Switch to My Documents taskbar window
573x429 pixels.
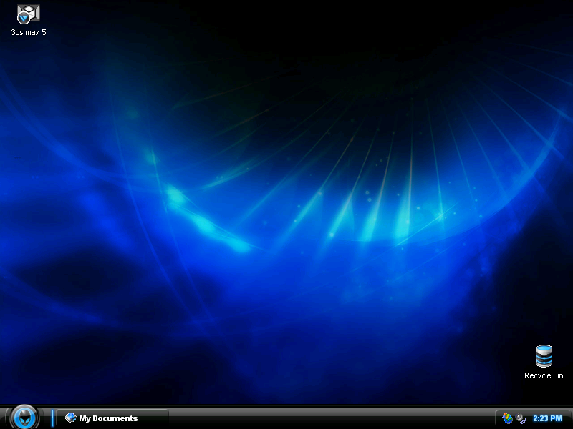[x=112, y=418]
